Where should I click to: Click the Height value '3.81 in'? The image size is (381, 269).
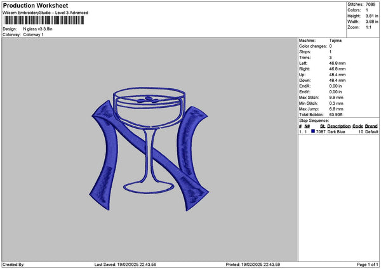(371, 16)
